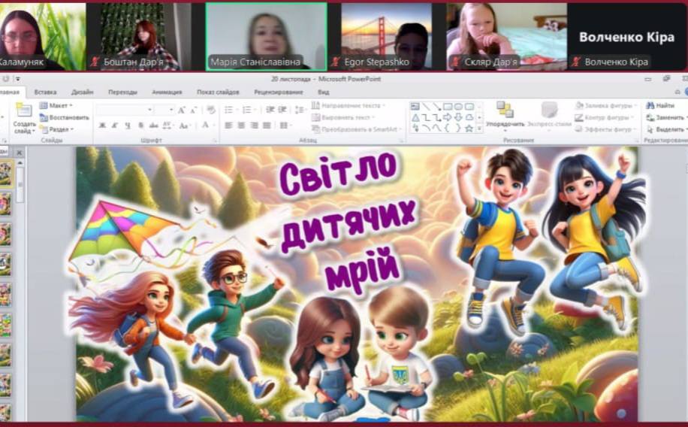Click the increase font size icon
The width and height of the screenshot is (688, 427).
pos(182,110)
